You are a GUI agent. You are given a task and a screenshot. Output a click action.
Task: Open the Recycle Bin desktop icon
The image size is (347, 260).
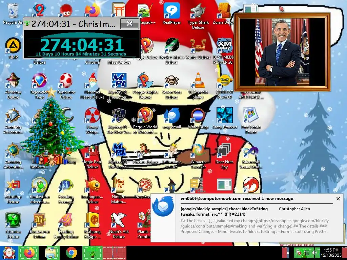(x=13, y=13)
